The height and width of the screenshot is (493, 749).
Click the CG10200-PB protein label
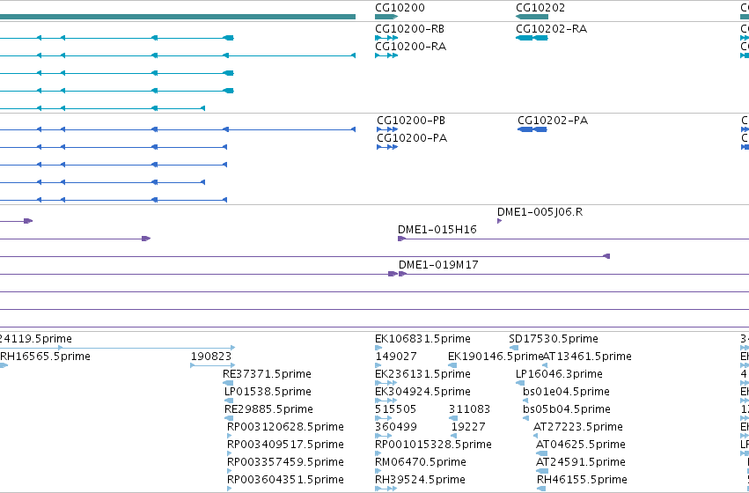click(x=411, y=120)
